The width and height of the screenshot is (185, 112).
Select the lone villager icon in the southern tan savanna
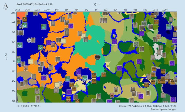coord(112,95)
